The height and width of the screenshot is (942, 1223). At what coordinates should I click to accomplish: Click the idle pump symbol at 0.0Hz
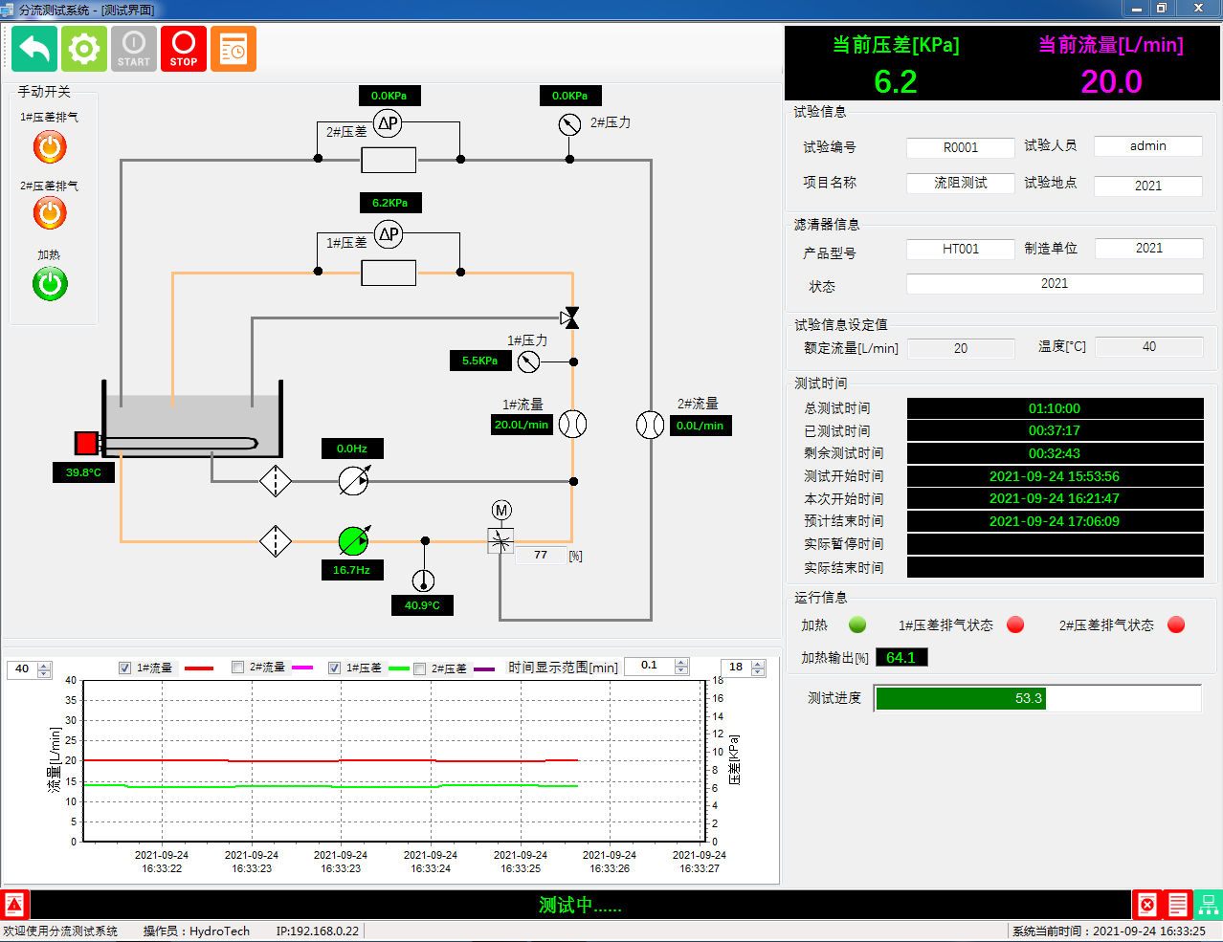(x=354, y=480)
